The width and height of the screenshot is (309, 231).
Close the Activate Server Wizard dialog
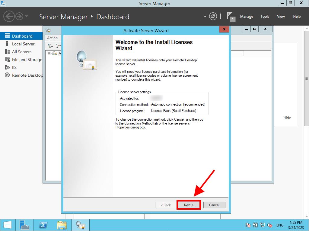tap(224, 29)
